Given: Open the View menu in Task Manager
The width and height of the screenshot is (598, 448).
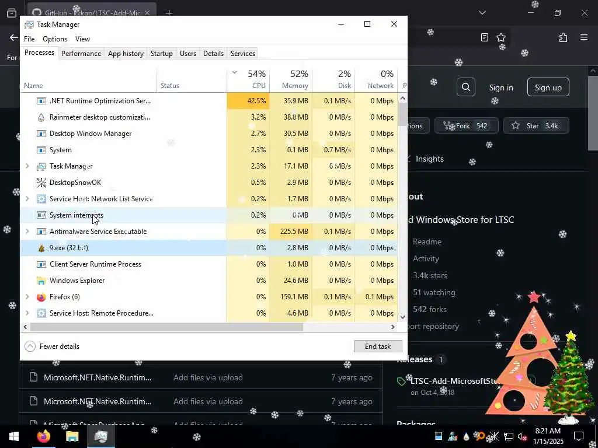Looking at the screenshot, I should [82, 39].
